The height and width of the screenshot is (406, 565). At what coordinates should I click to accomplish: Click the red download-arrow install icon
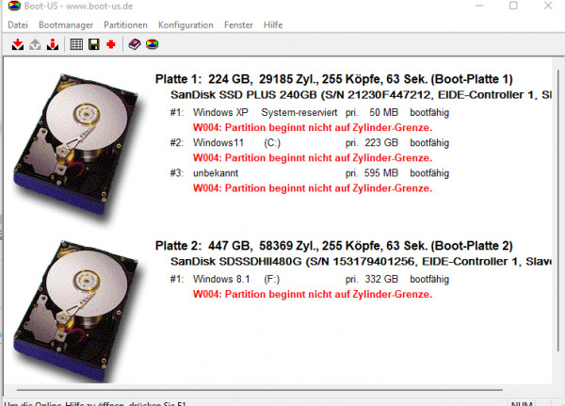18,44
